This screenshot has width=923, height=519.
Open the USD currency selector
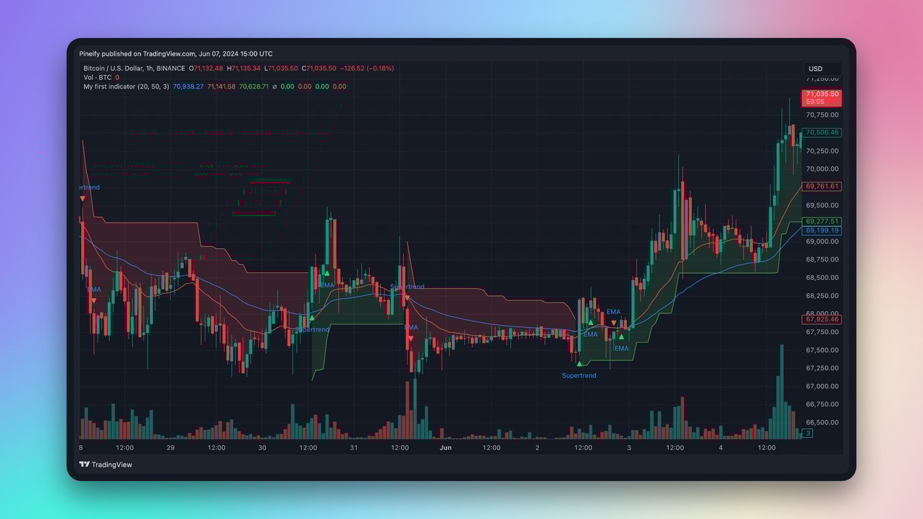point(822,68)
